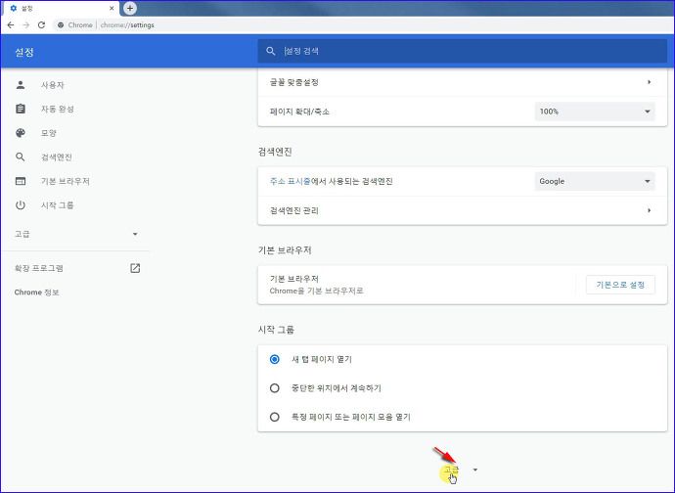Go to 시작 그룹 sidebar item

pos(58,205)
